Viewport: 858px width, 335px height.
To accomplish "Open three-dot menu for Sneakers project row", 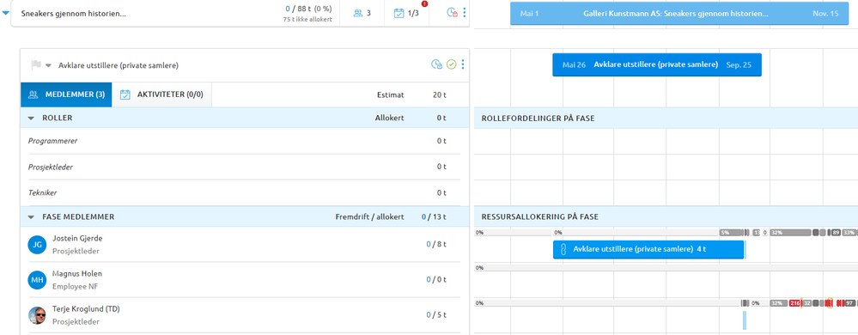I will [x=465, y=13].
